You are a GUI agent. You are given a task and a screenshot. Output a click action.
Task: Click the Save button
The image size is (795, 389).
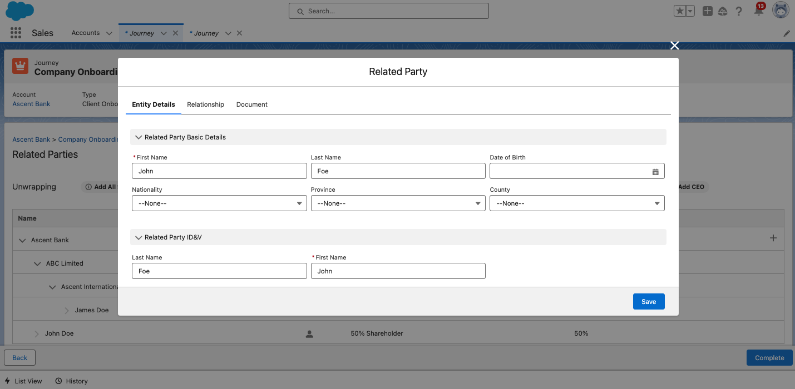[x=648, y=302]
